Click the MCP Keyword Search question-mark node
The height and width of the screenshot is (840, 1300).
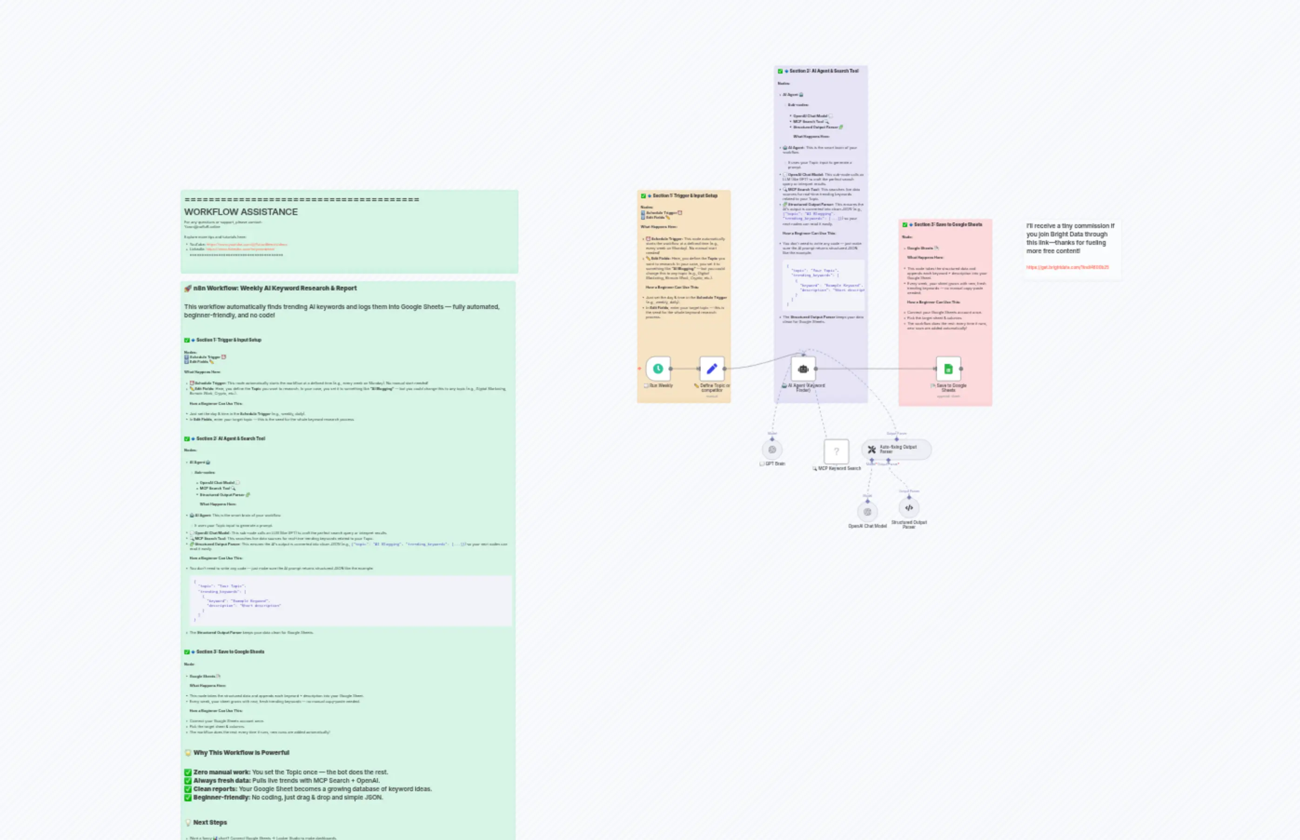(x=836, y=451)
